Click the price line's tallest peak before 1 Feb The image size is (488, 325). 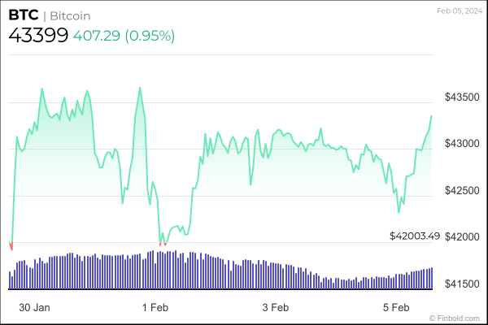point(140,87)
